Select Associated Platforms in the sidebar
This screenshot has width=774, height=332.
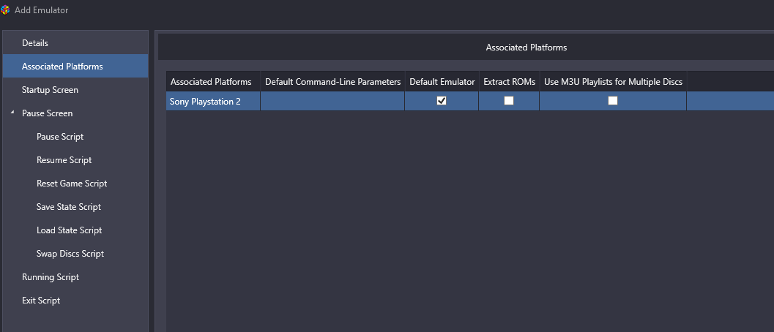[75, 66]
